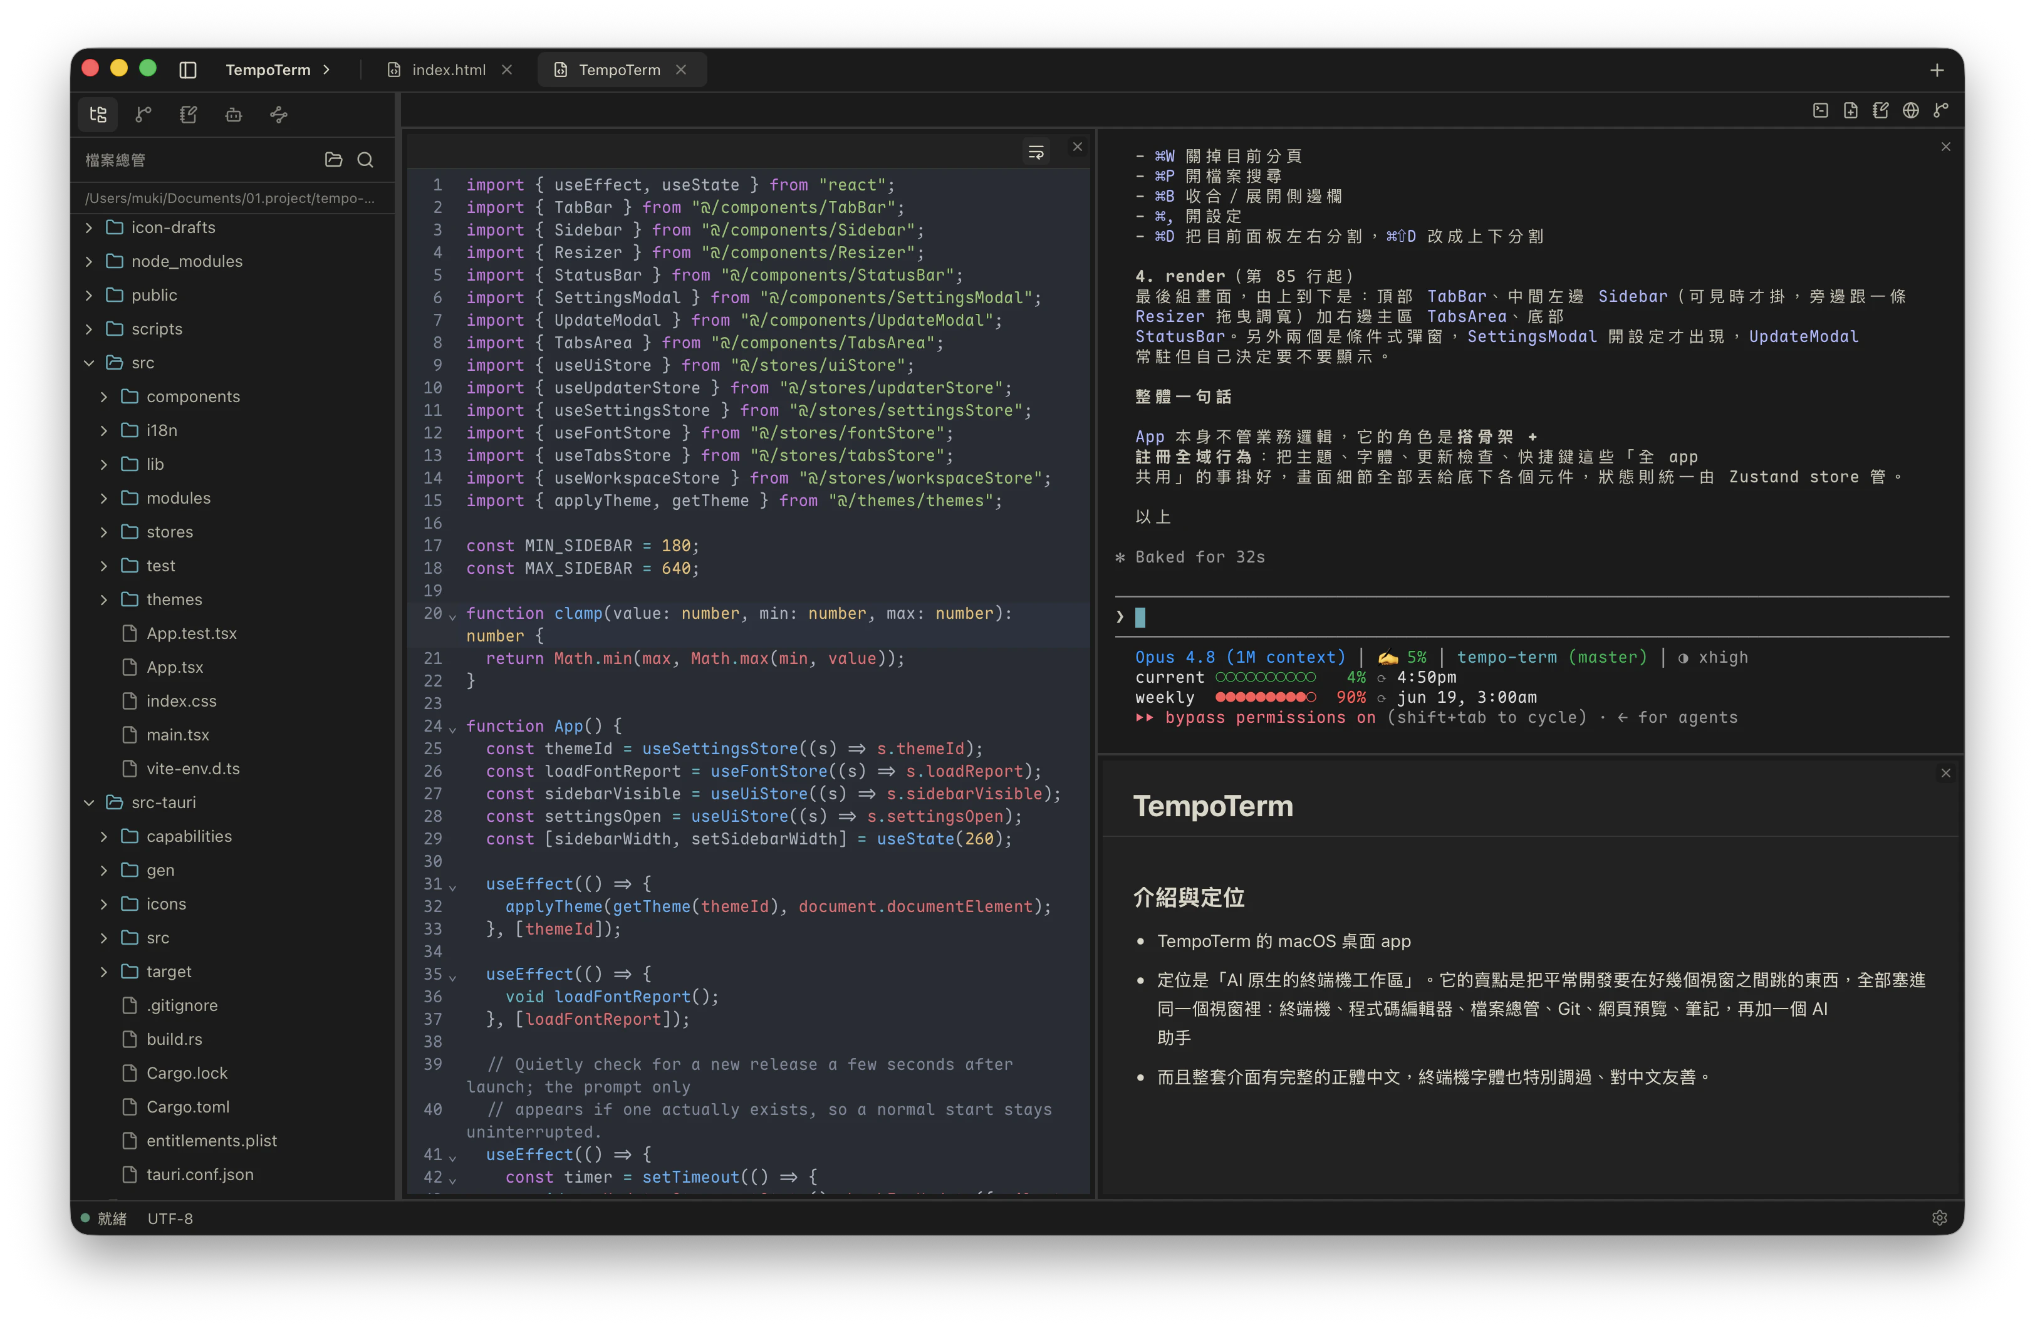Click the 'bypass permissions on' terminal text

tap(1271, 717)
